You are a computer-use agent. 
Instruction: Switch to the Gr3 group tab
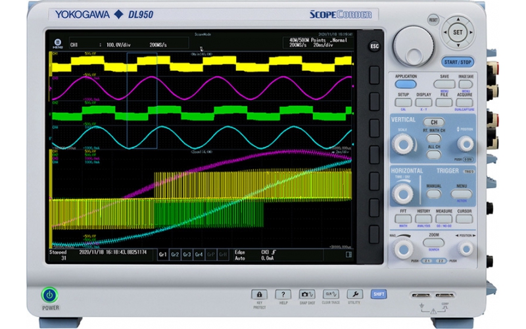[187, 255]
